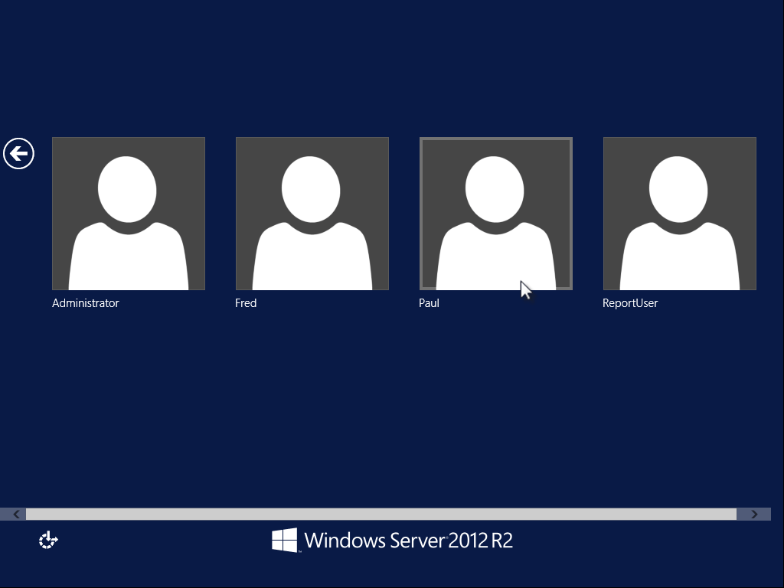Image resolution: width=784 pixels, height=588 pixels.
Task: Click the Fred name label
Action: click(246, 303)
